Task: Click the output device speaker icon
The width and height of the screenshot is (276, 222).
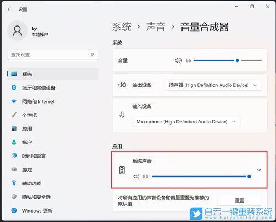Action: point(122,85)
